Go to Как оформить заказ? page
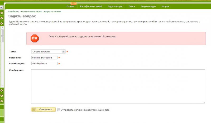The width and height of the screenshot is (211, 123). tap(91, 6)
